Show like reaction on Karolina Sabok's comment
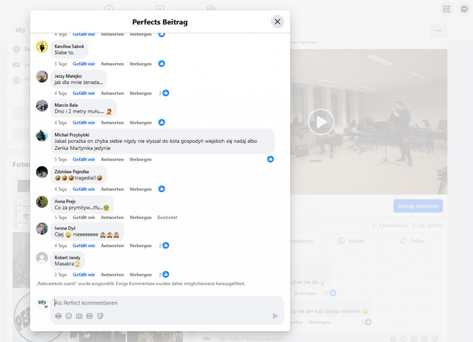The width and height of the screenshot is (473, 342). 162,64
